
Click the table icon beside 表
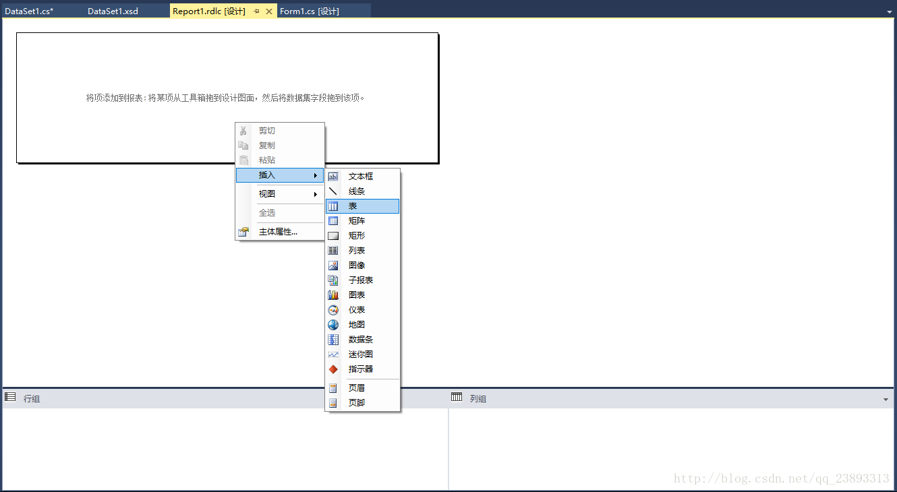pyautogui.click(x=333, y=206)
